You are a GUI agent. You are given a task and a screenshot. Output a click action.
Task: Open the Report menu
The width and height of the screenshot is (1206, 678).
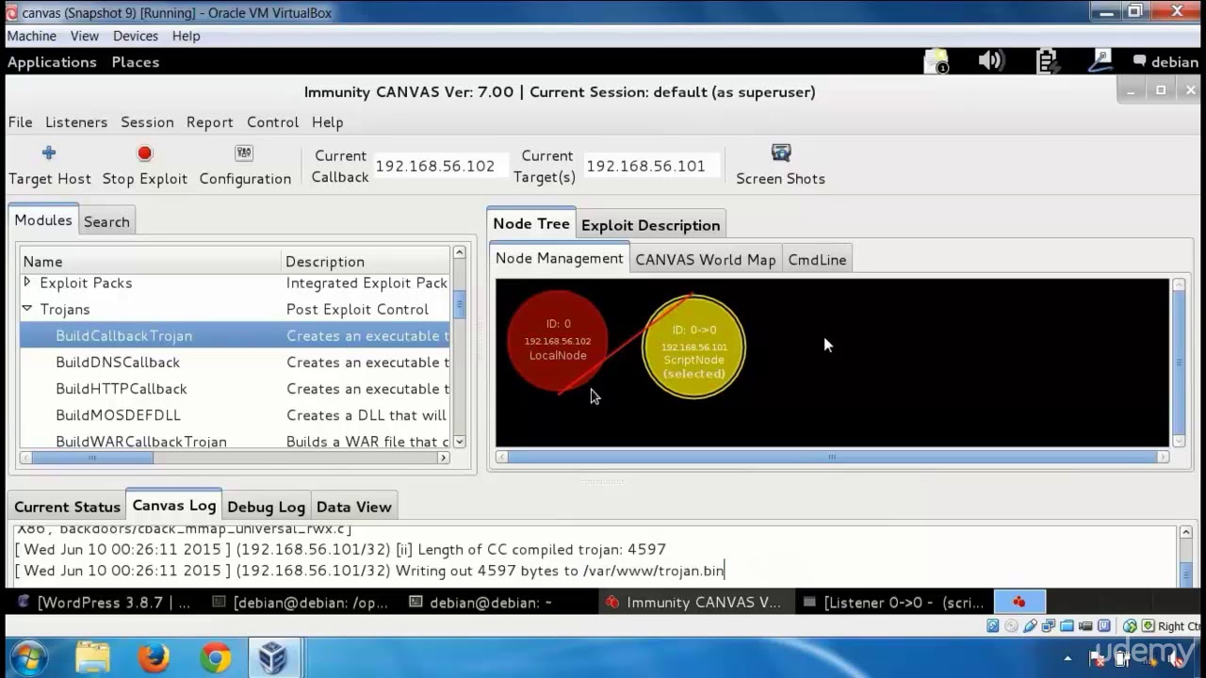pos(209,122)
